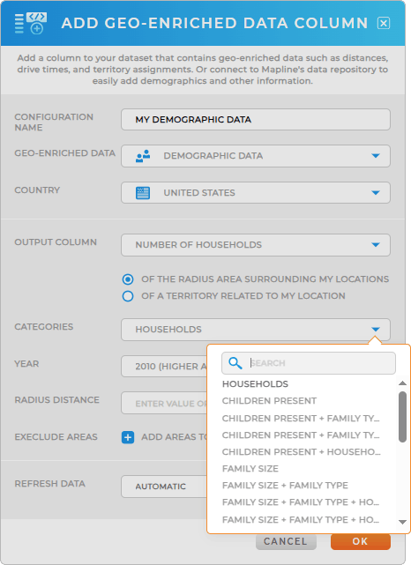The image size is (411, 565).
Task: Edit the Configuration Name field
Action: coord(256,120)
